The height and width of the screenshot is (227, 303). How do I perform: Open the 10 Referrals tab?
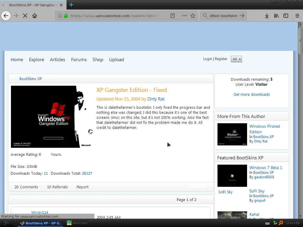coord(57,187)
